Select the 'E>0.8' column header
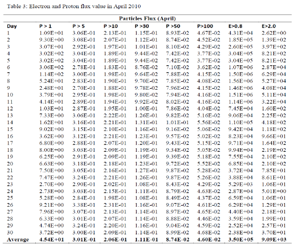 tap(235, 26)
